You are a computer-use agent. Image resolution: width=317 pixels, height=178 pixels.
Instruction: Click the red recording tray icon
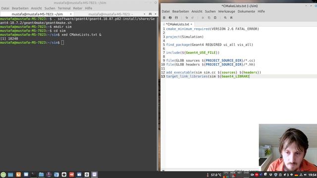click(257, 175)
